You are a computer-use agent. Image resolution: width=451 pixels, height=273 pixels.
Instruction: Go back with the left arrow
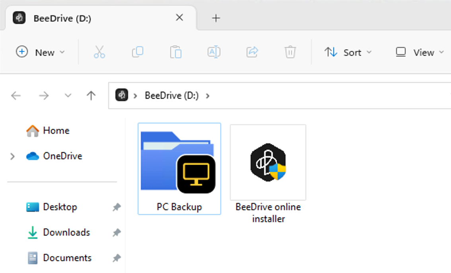(16, 96)
